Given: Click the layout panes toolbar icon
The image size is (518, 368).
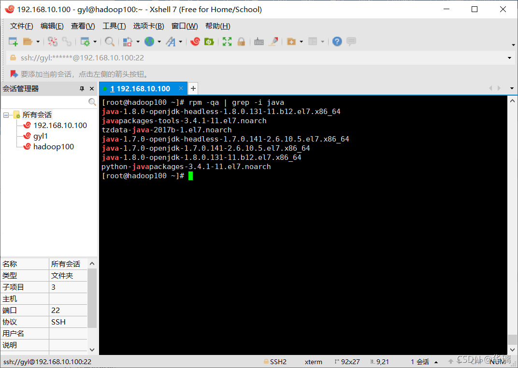Looking at the screenshot, I should pyautogui.click(x=313, y=42).
